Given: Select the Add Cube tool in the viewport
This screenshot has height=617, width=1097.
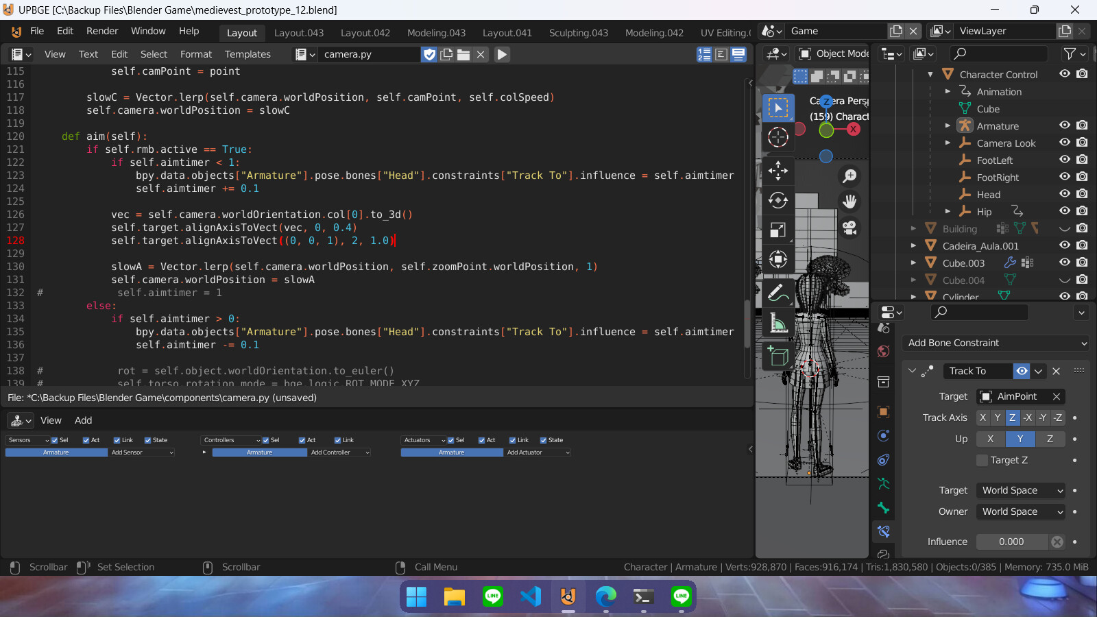Looking at the screenshot, I should point(778,356).
